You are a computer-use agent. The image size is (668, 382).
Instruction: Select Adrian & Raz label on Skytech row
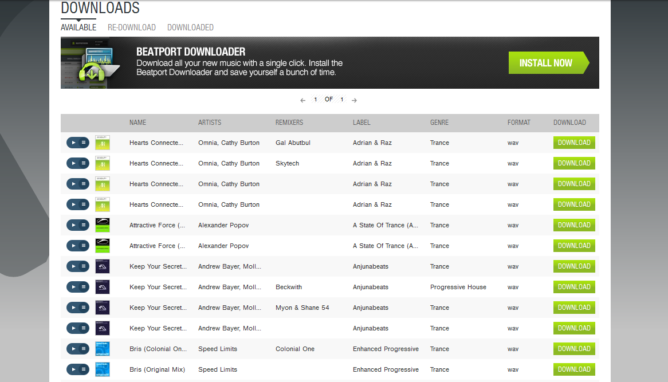[x=372, y=163]
